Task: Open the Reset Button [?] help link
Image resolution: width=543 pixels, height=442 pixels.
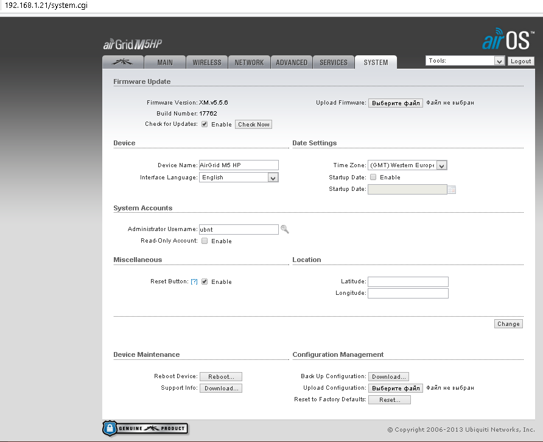Action: click(194, 281)
